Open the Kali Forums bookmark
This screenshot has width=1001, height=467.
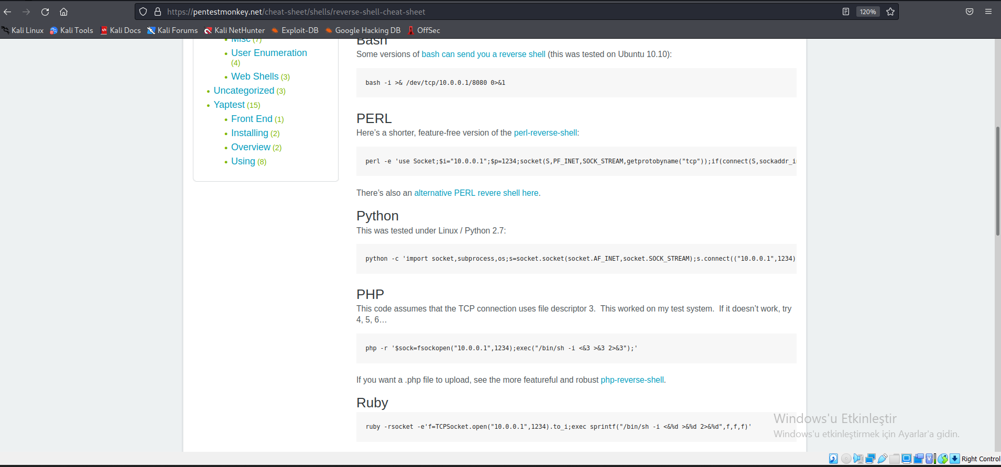click(x=172, y=30)
